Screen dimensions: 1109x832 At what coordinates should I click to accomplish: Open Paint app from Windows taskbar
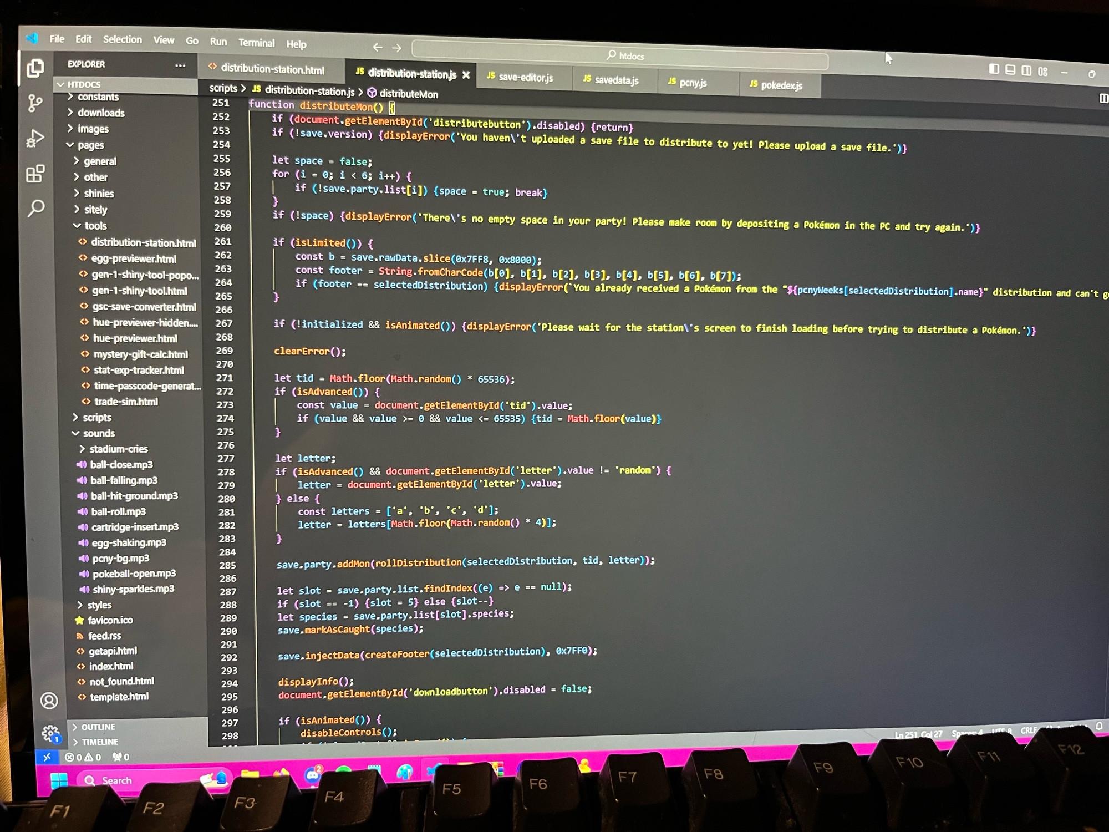click(405, 772)
